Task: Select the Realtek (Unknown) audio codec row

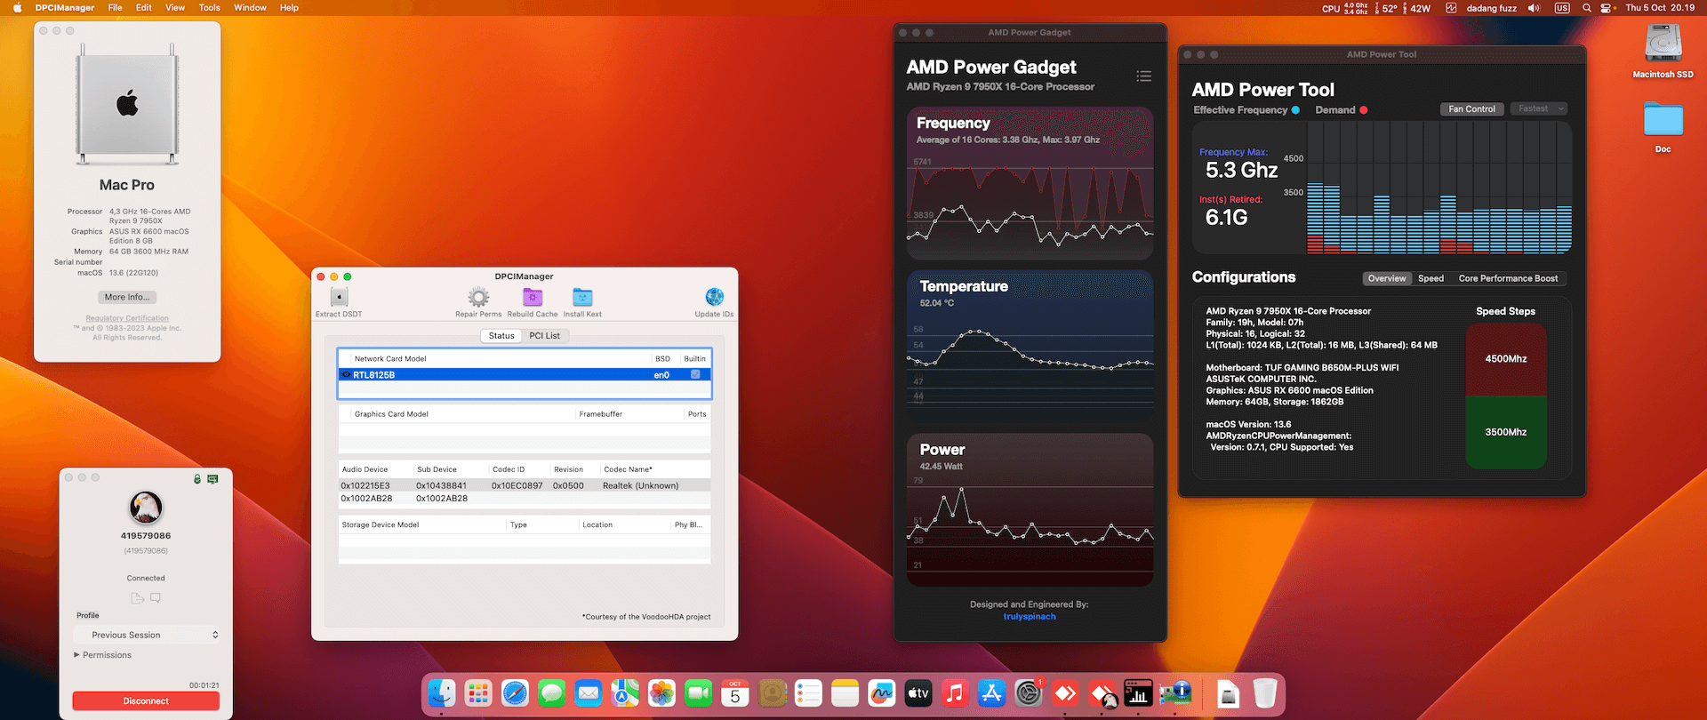Action: [525, 485]
